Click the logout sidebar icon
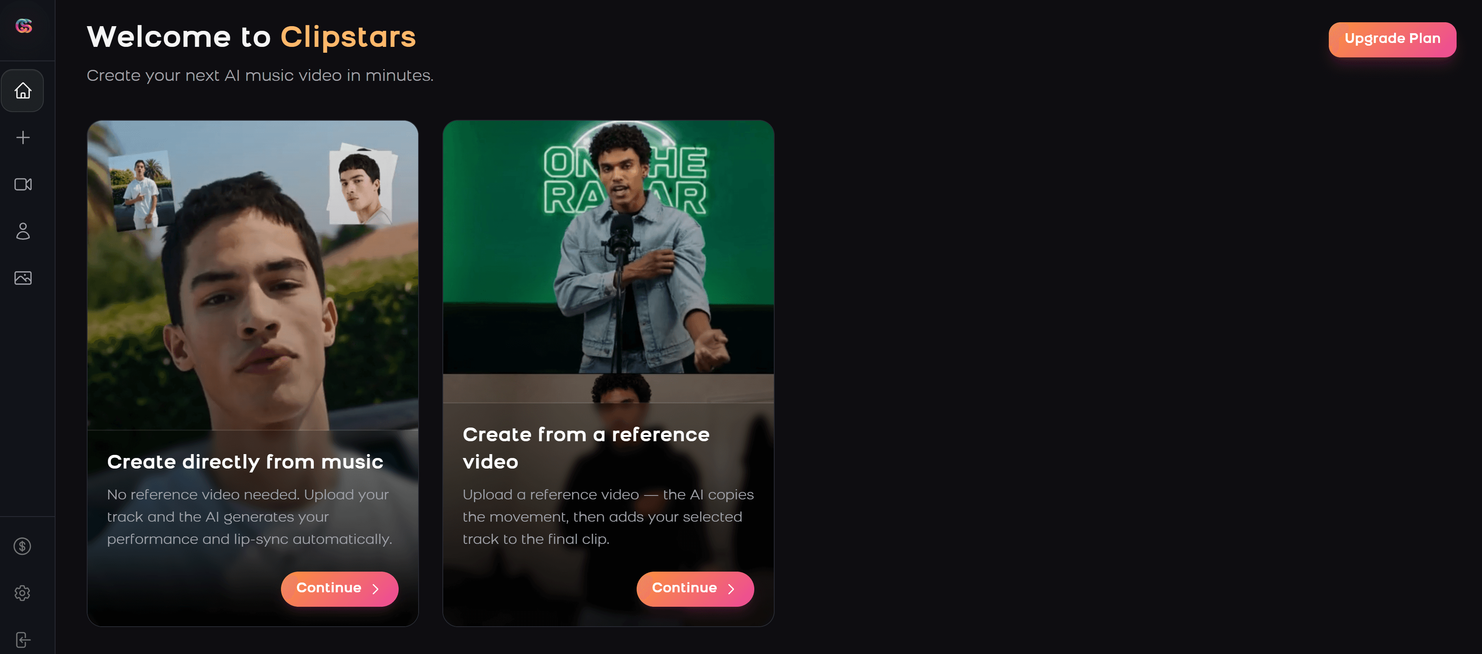Viewport: 1482px width, 654px height. (x=22, y=640)
